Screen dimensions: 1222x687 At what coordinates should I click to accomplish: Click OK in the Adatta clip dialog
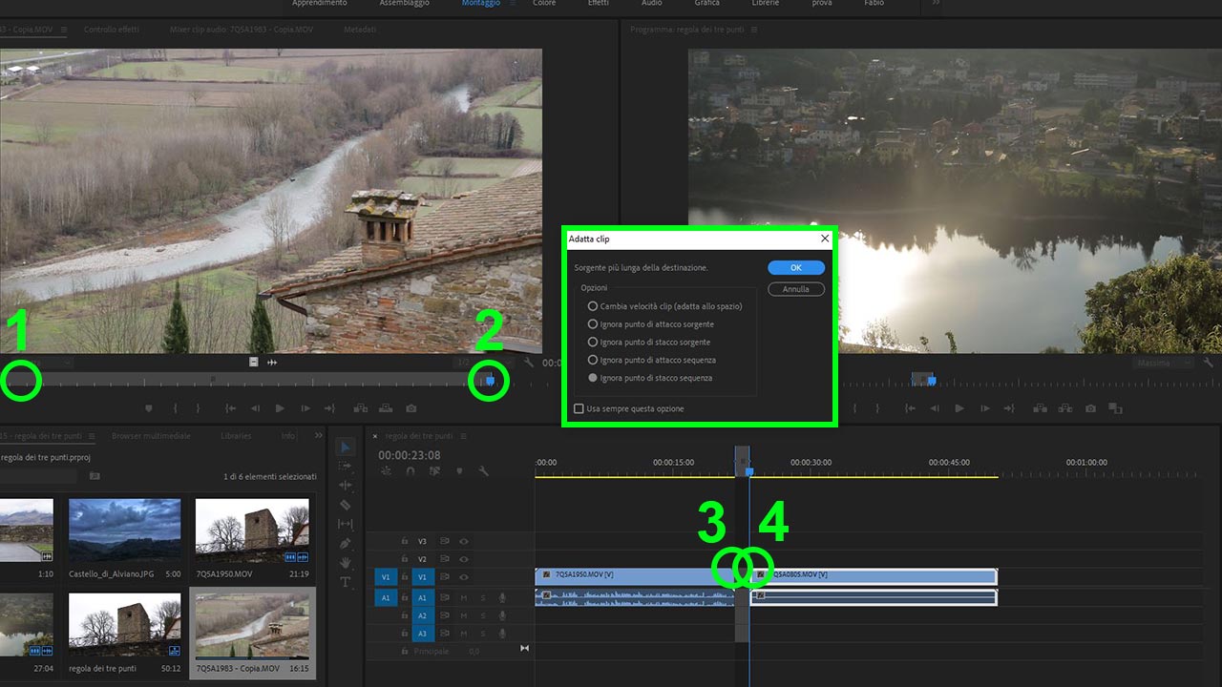(795, 268)
